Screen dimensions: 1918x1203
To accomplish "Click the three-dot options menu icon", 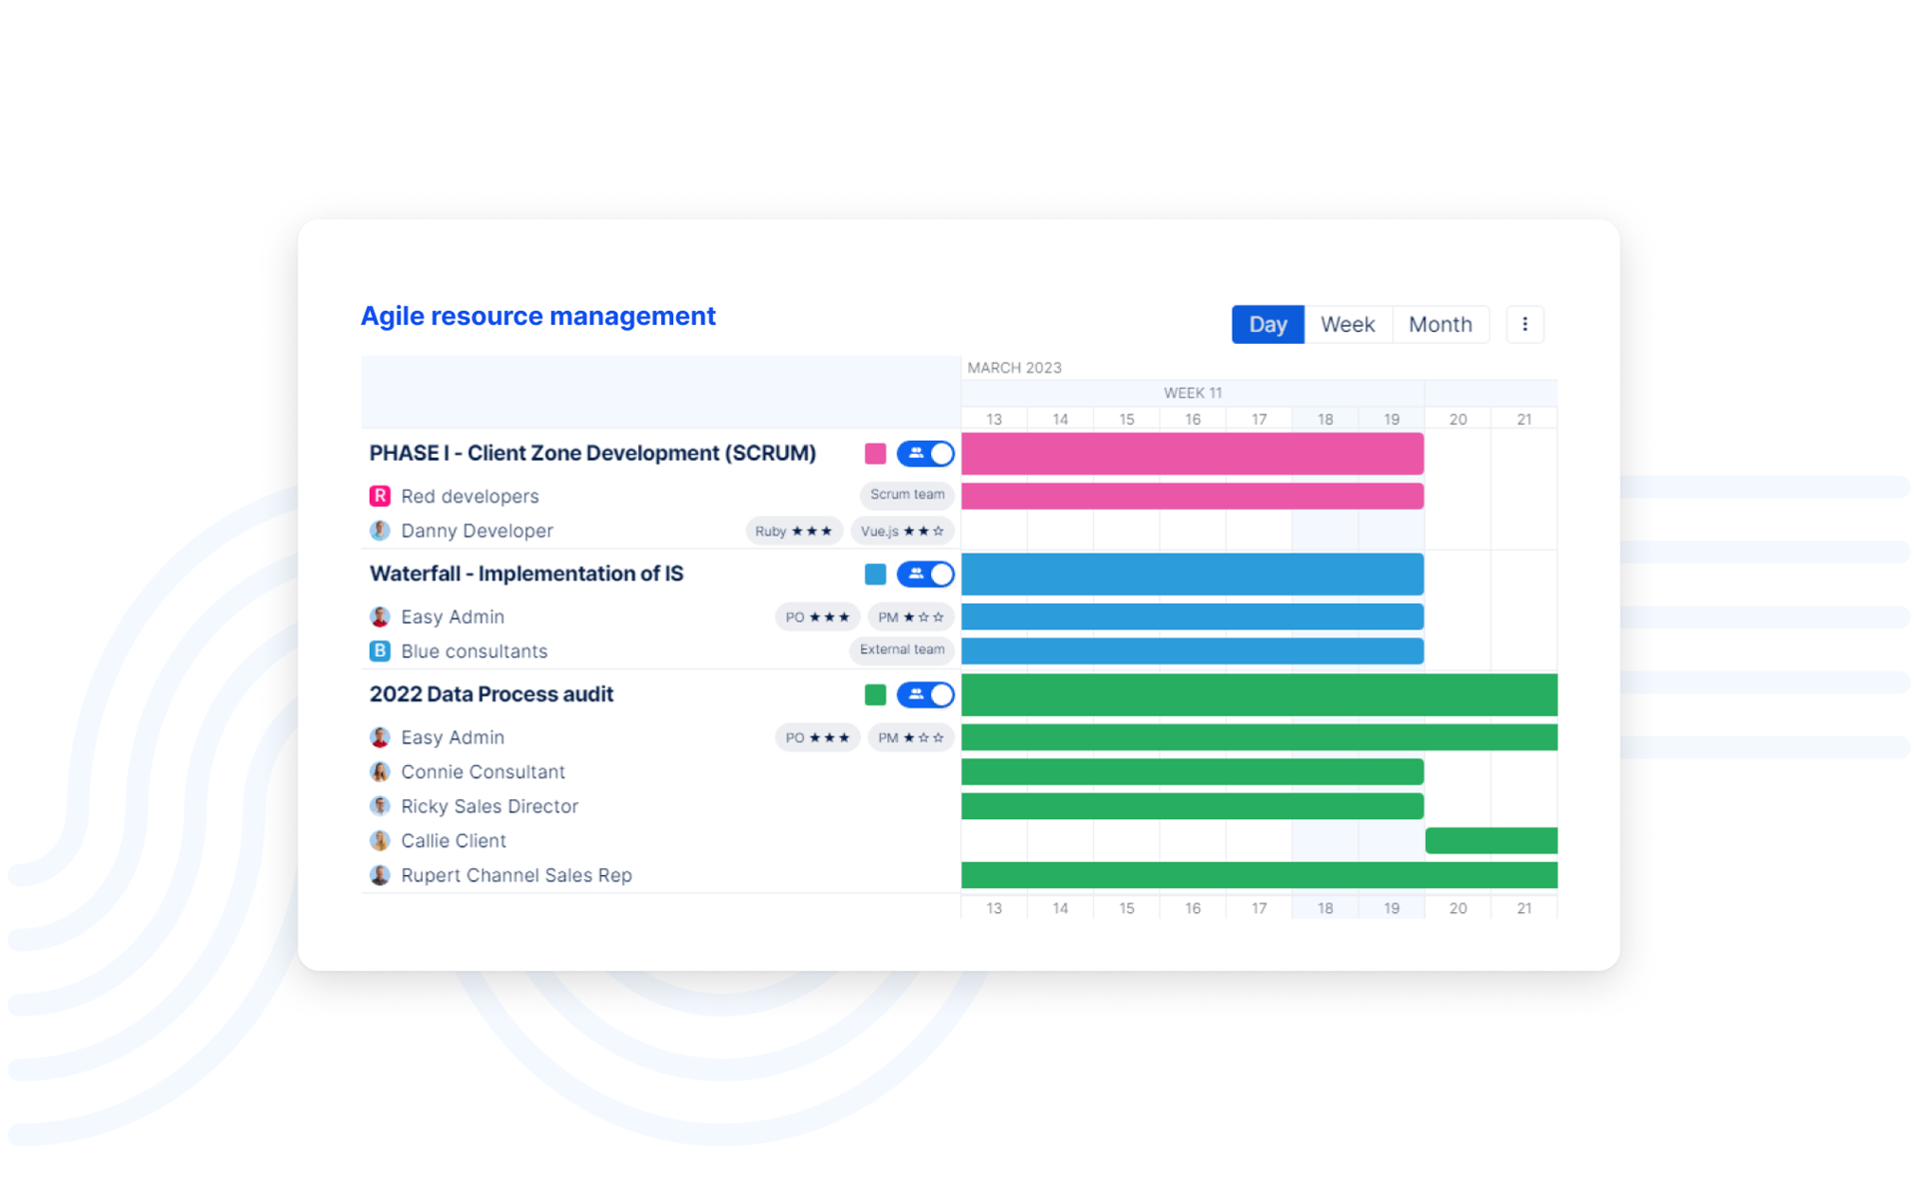I will pos(1524,325).
